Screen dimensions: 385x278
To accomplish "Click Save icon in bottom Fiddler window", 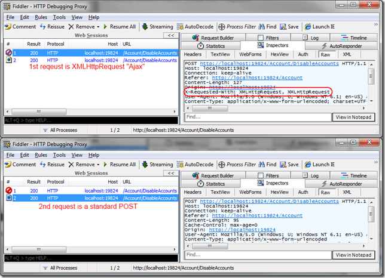I will pyautogui.click(x=283, y=165).
